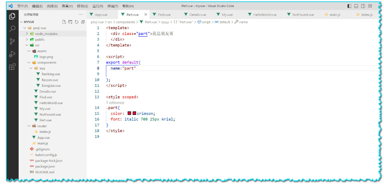Open the 运行(R) menu
Image resolution: width=384 pixels, height=187 pixels.
click(98, 6)
